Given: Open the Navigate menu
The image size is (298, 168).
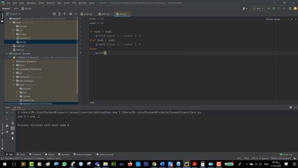Looking at the screenshot, I should (x=31, y=3).
